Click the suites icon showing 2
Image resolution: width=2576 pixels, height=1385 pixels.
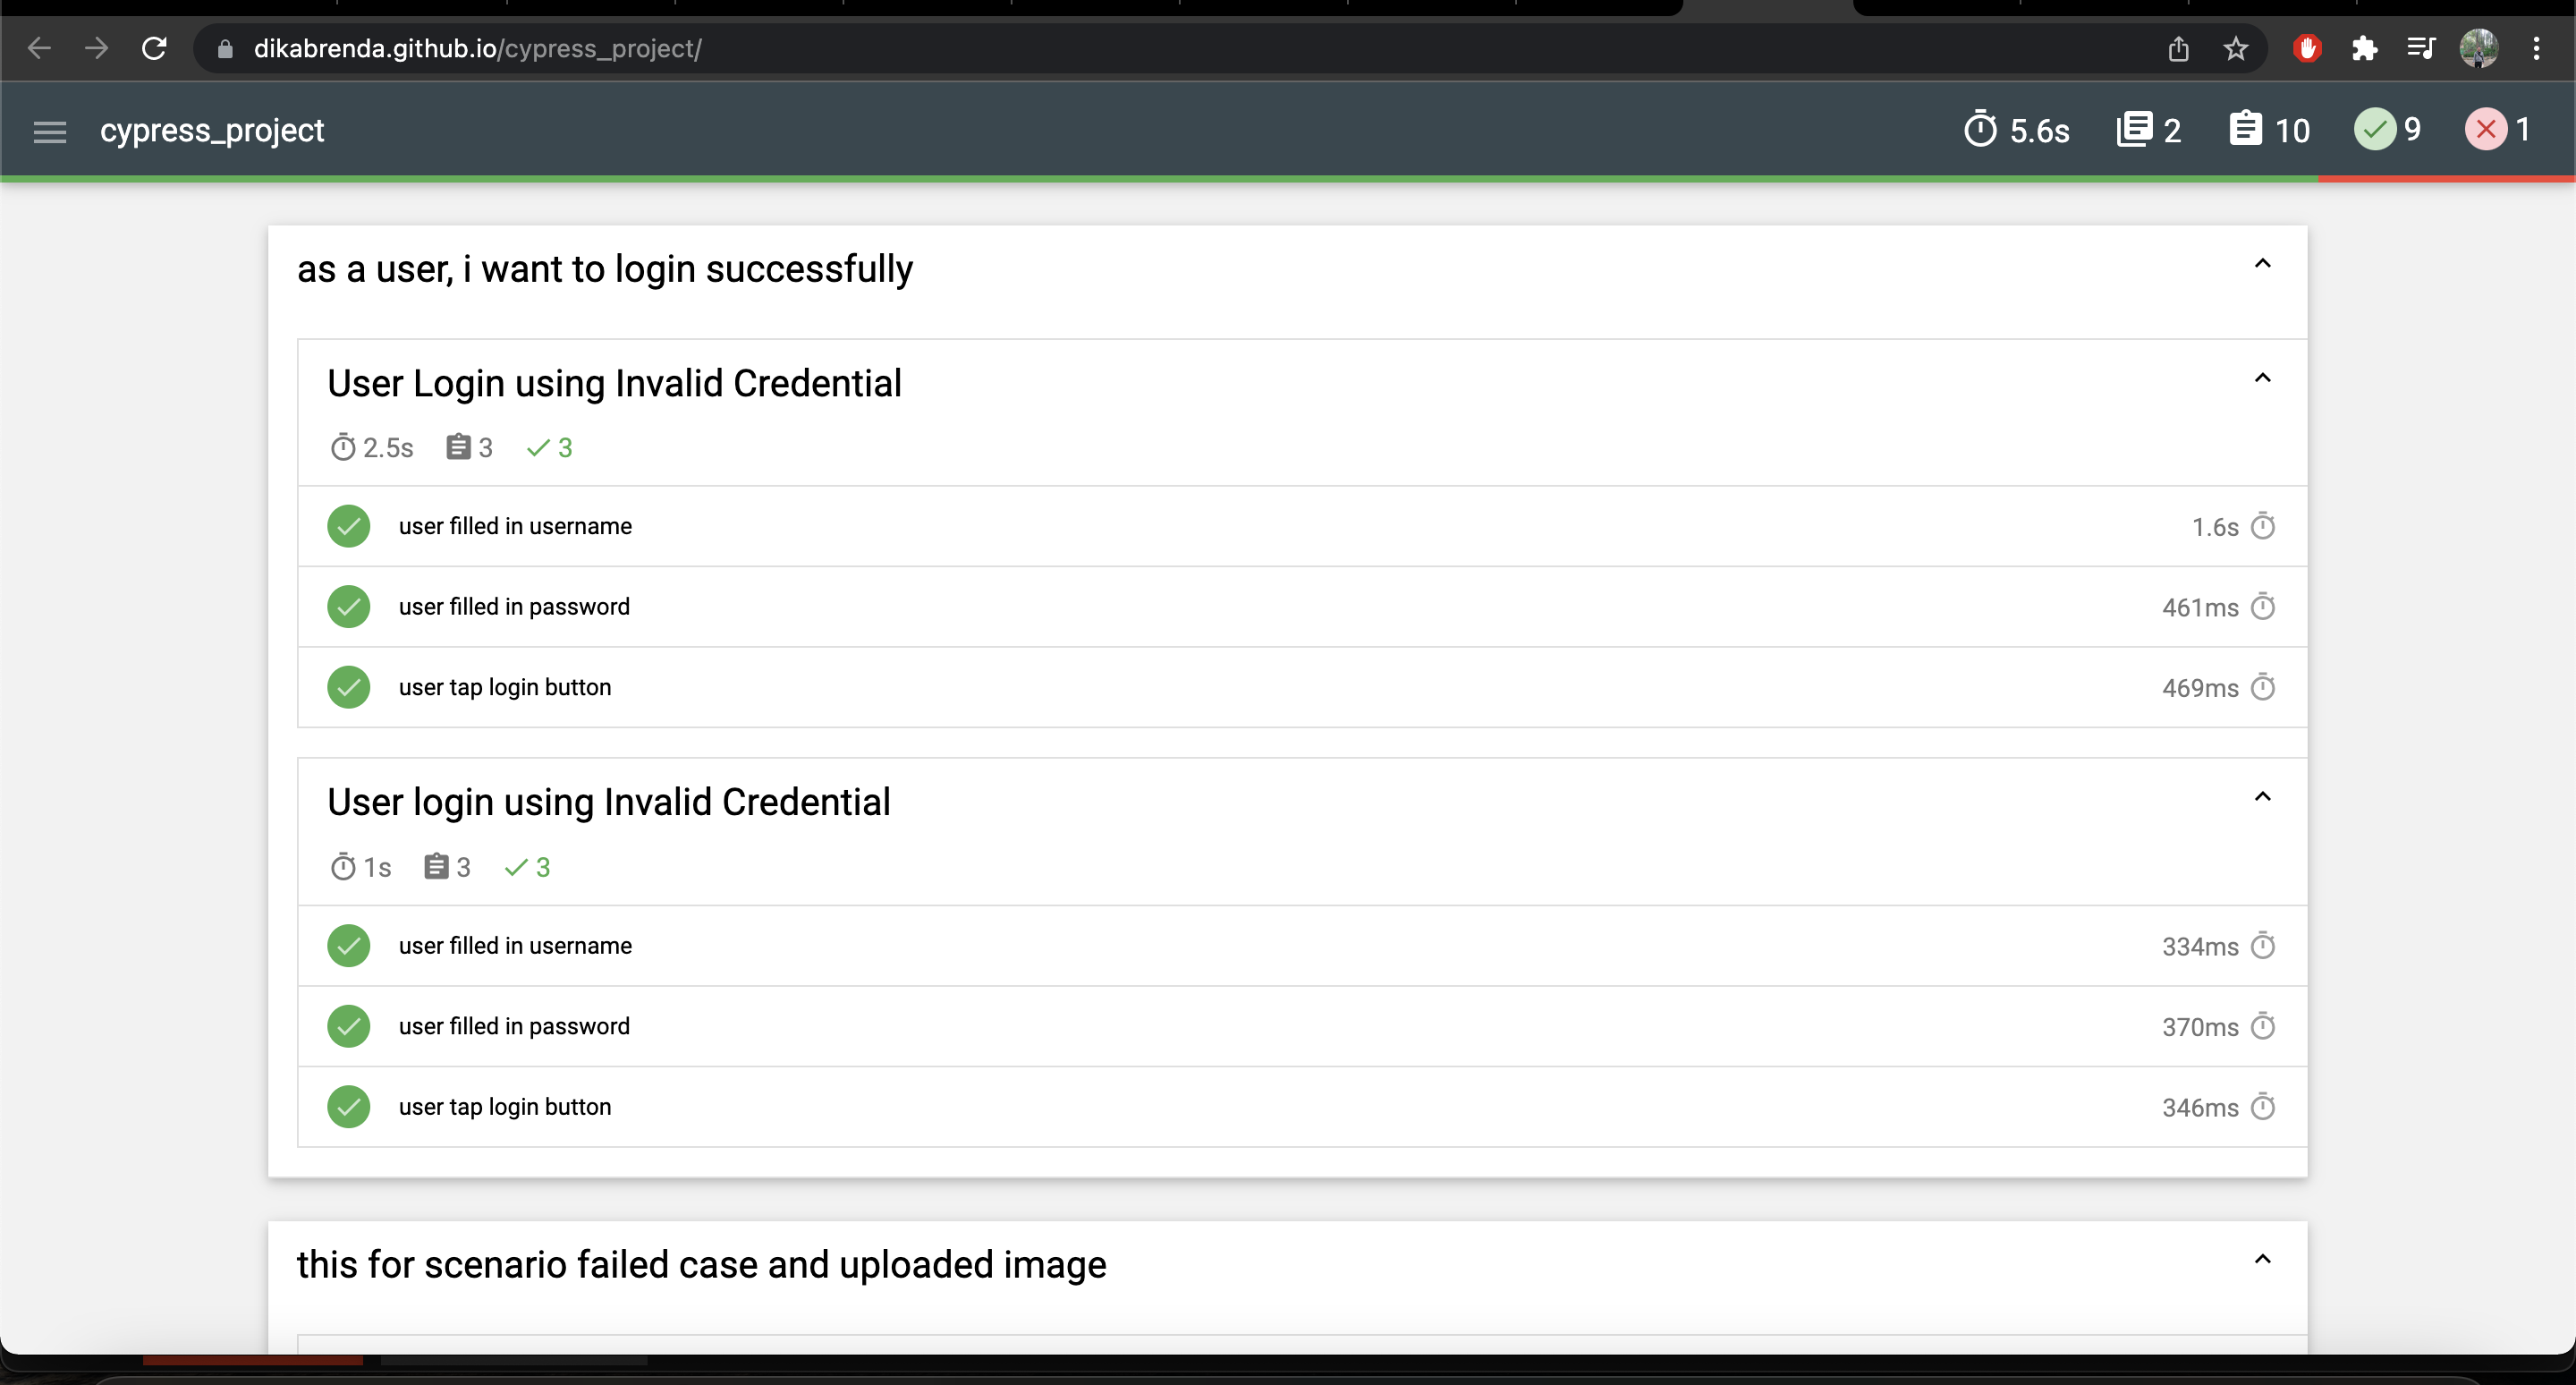click(x=2134, y=130)
